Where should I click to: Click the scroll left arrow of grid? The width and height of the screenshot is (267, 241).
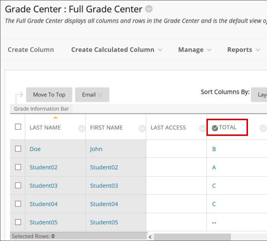tap(150, 237)
